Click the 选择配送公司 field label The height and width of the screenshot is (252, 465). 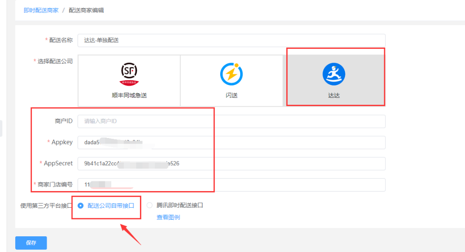55,61
